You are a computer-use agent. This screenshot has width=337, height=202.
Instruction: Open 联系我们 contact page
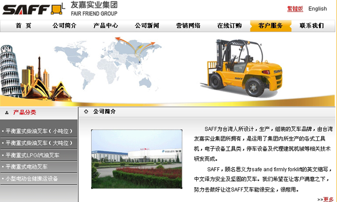click(x=312, y=26)
